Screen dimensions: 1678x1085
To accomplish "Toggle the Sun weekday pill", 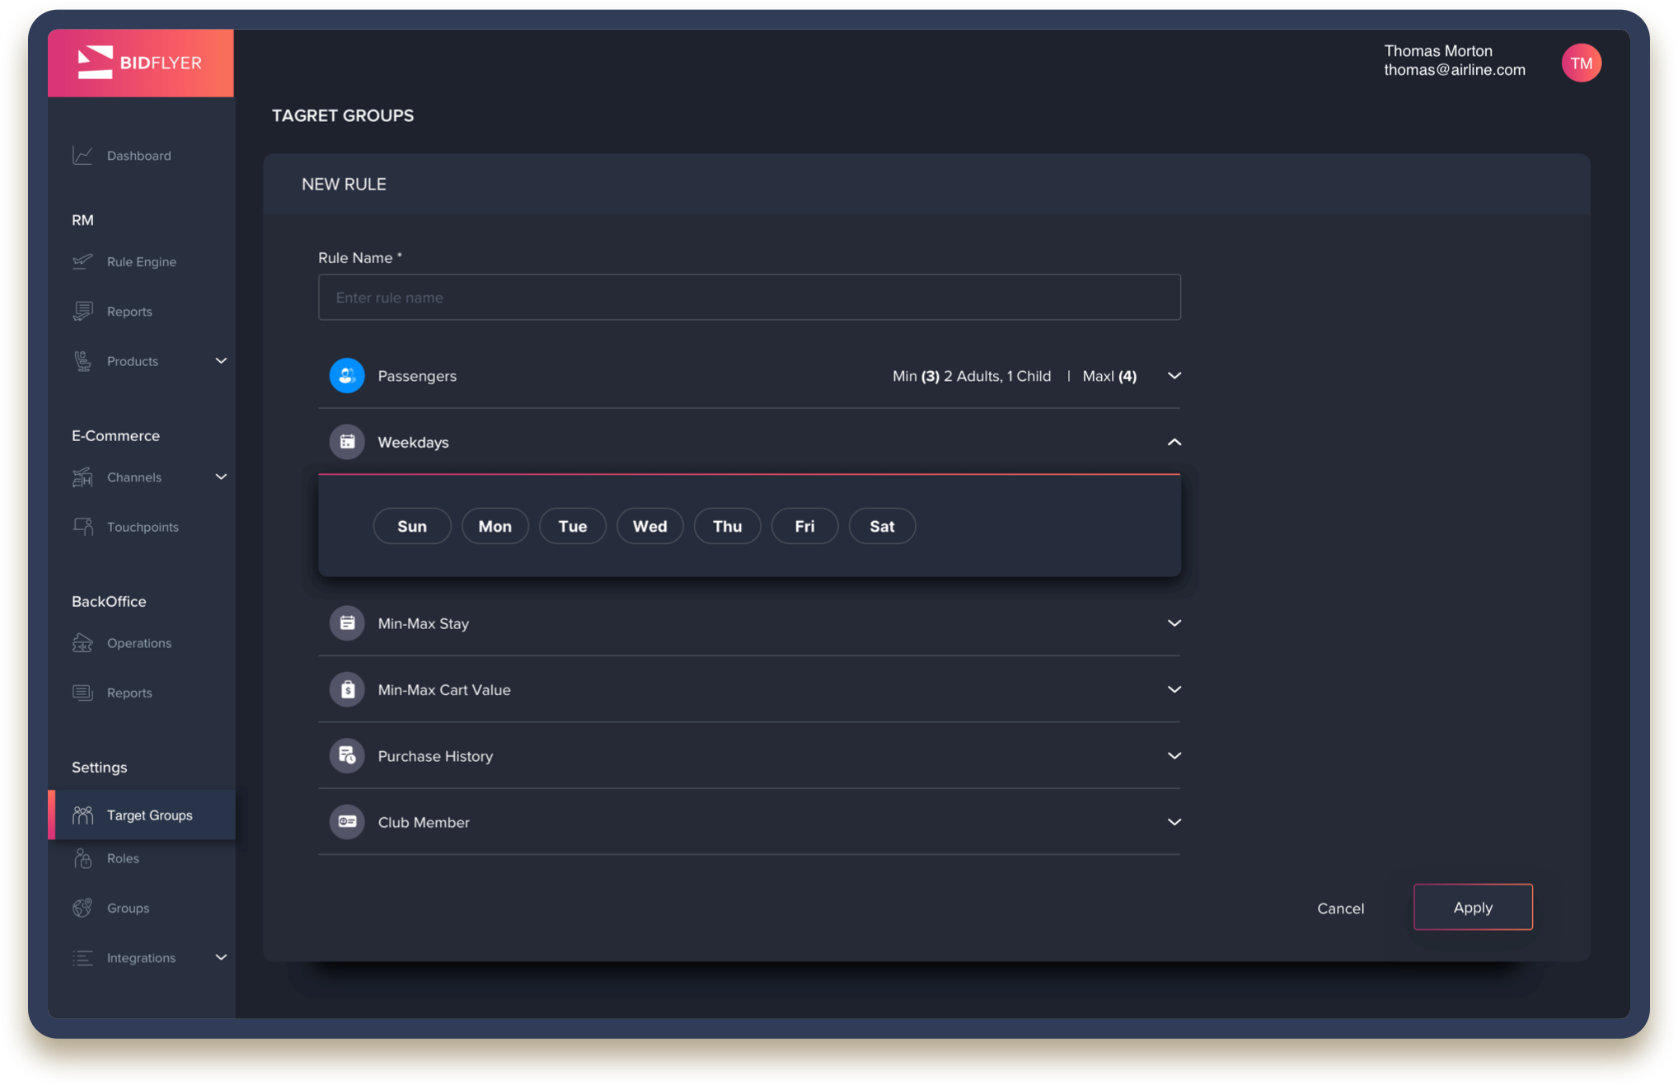I will tap(412, 527).
